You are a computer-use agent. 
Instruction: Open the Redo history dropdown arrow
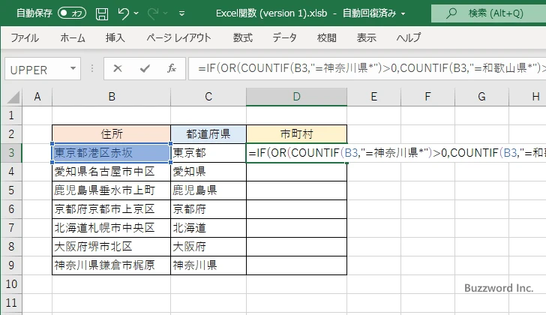pyautogui.click(x=166, y=13)
